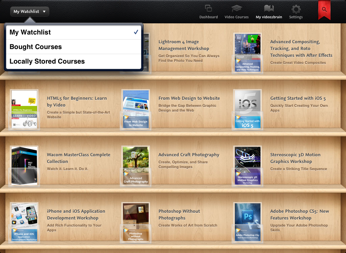The width and height of the screenshot is (346, 253).
Task: Open HTML5 for Beginners course cover
Action: (24, 109)
